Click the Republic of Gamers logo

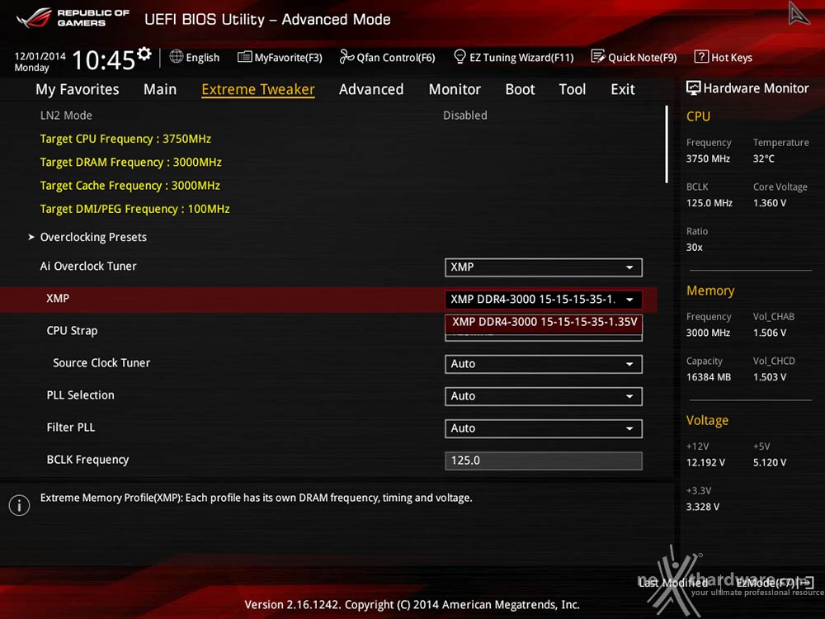73,18
